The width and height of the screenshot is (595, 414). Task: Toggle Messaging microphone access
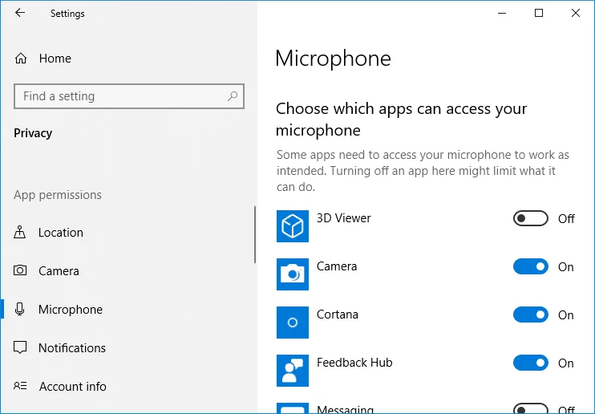click(531, 408)
